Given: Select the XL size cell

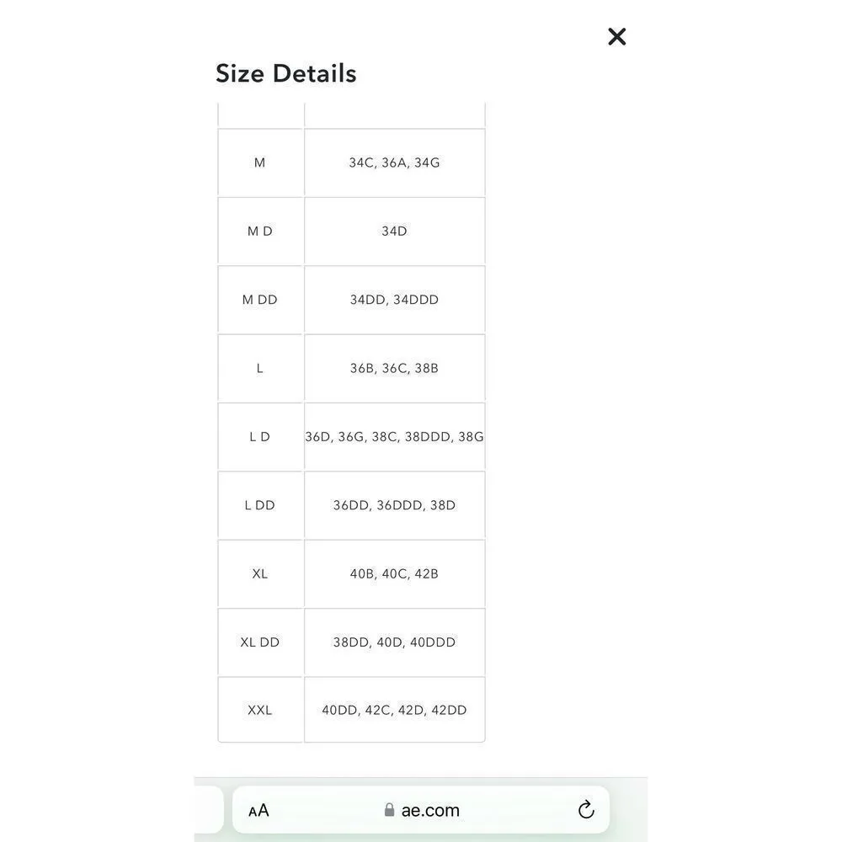Looking at the screenshot, I should tap(259, 573).
